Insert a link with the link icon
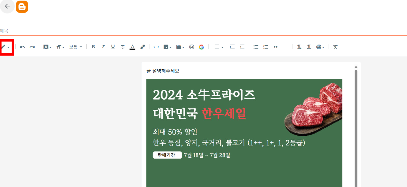The height and width of the screenshot is (187, 407). pyautogui.click(x=156, y=47)
